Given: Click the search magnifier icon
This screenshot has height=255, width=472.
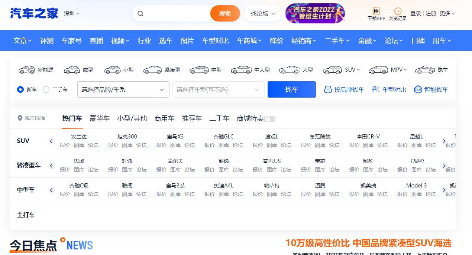Looking at the screenshot, I should click(x=140, y=14).
